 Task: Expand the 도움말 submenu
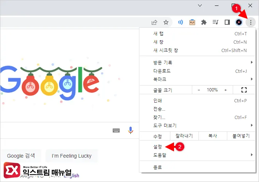coord(197,155)
